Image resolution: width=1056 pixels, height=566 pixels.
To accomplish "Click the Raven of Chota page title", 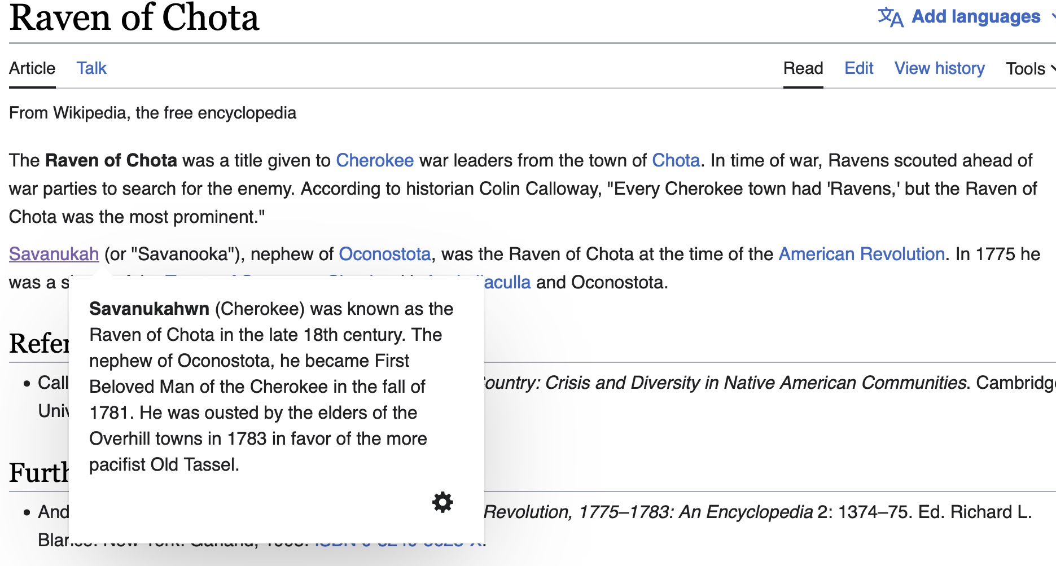I will point(134,18).
